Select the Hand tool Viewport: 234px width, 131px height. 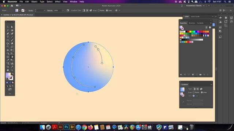(x=8, y=70)
